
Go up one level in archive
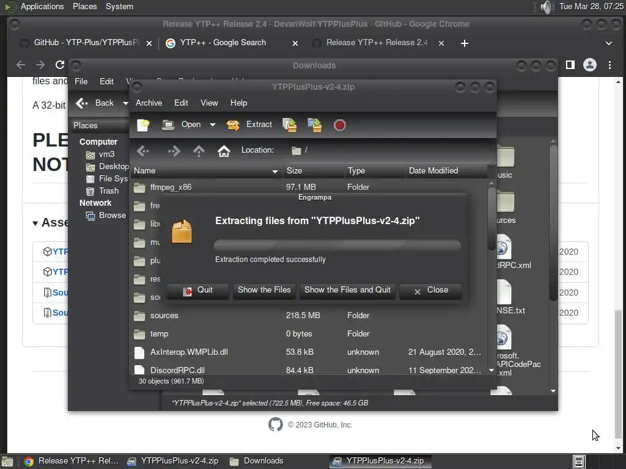pyautogui.click(x=199, y=151)
